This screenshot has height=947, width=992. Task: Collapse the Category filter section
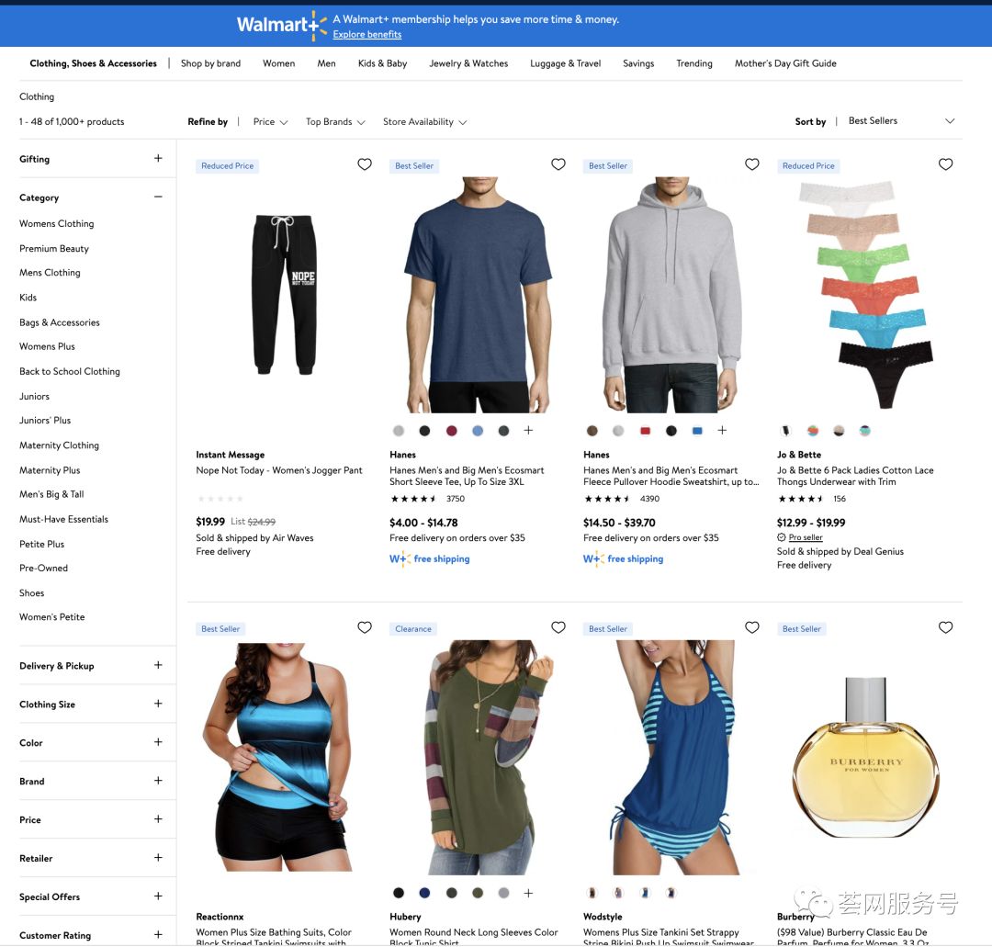click(x=158, y=197)
